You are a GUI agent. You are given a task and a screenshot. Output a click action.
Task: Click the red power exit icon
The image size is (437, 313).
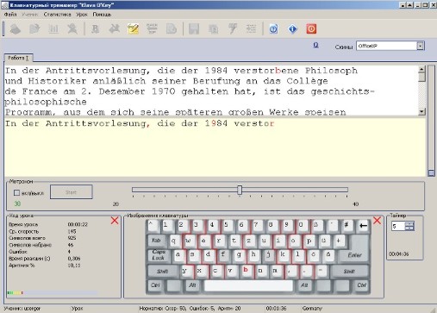coord(311,28)
